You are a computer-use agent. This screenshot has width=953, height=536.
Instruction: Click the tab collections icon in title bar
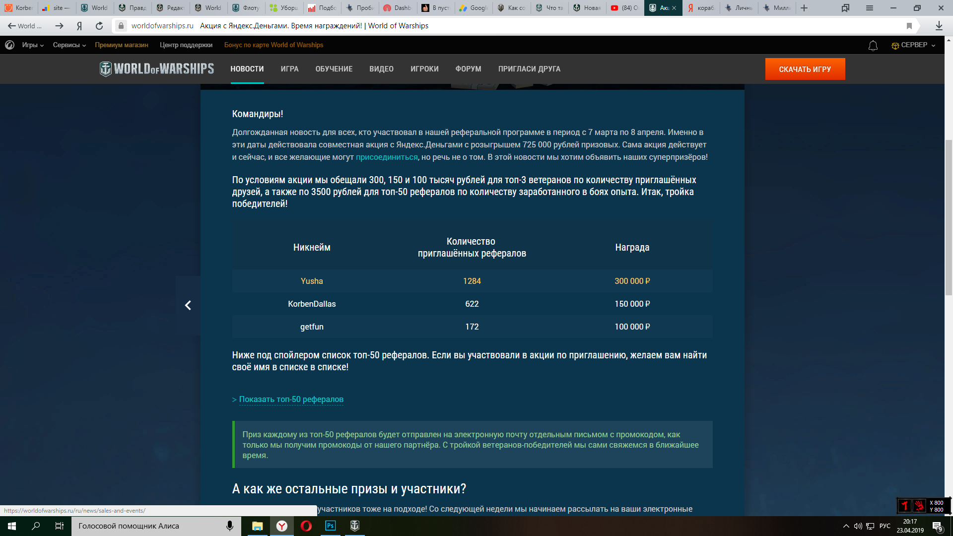point(845,8)
